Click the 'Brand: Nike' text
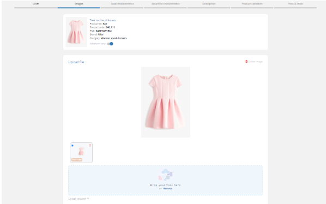 (96, 34)
